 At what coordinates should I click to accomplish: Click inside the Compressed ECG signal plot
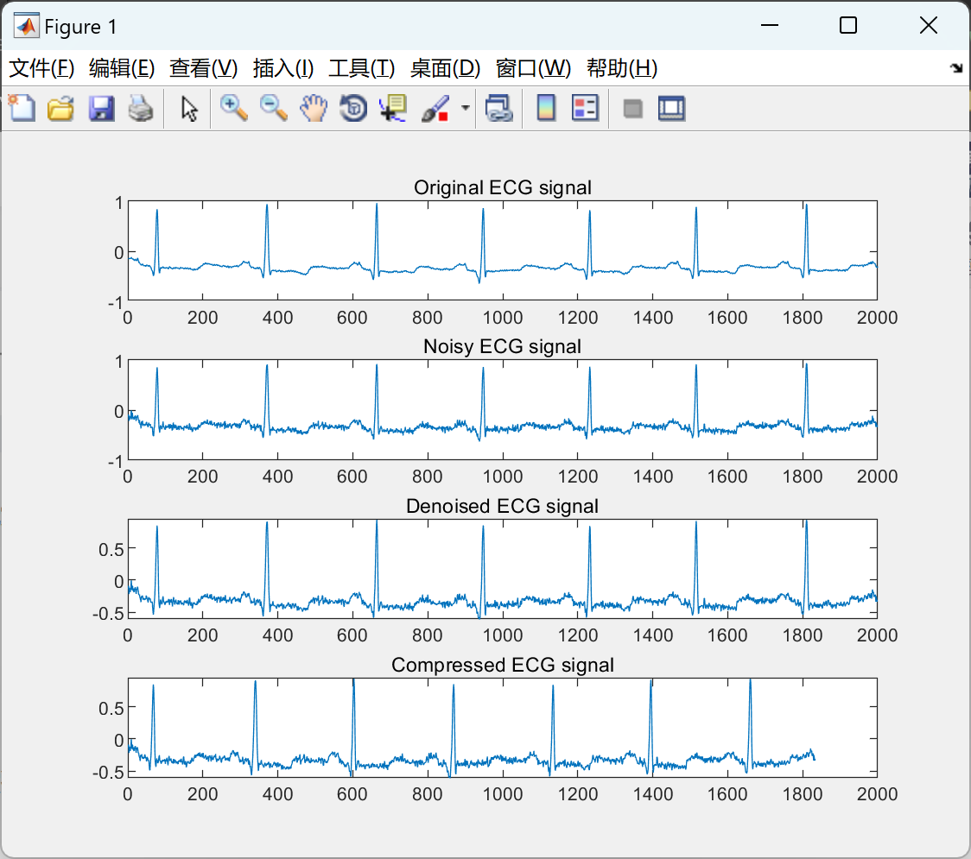tap(502, 728)
